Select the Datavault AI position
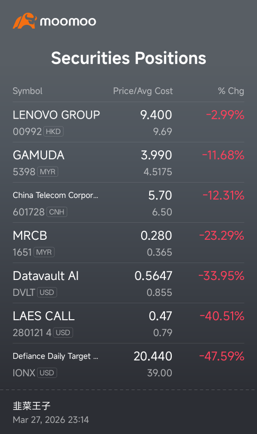 [128, 283]
